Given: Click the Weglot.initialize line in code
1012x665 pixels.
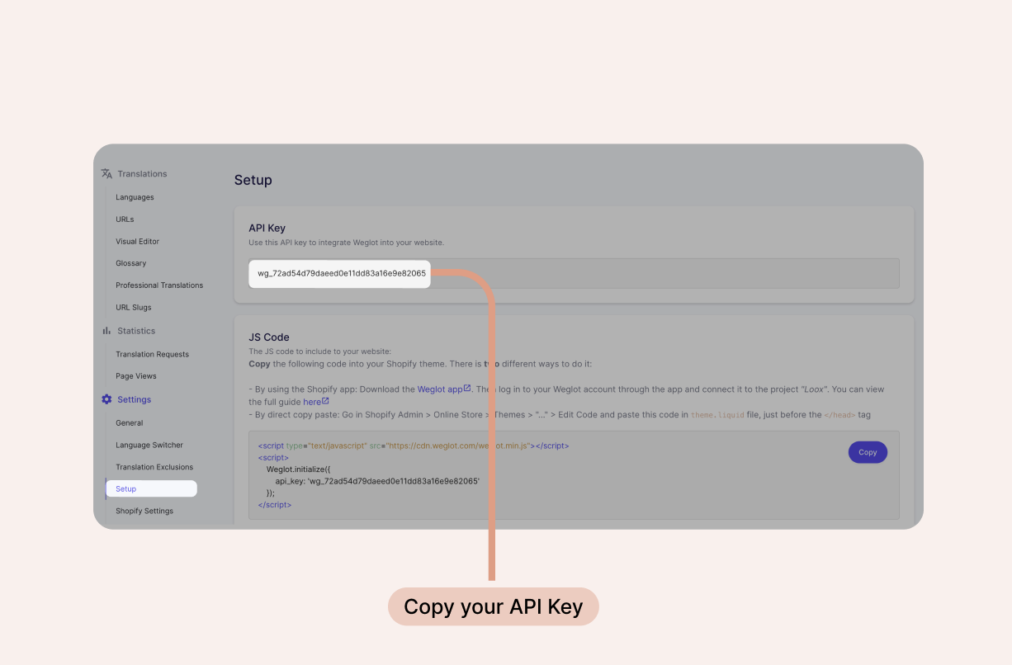Looking at the screenshot, I should (298, 469).
